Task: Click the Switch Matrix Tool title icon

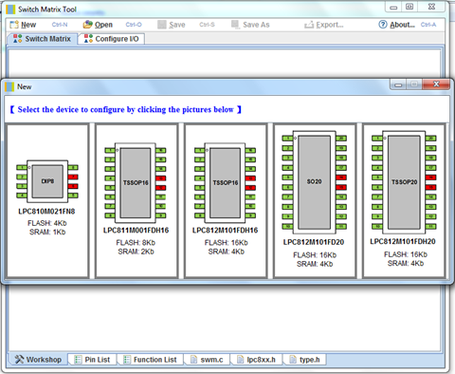Action: [10, 9]
